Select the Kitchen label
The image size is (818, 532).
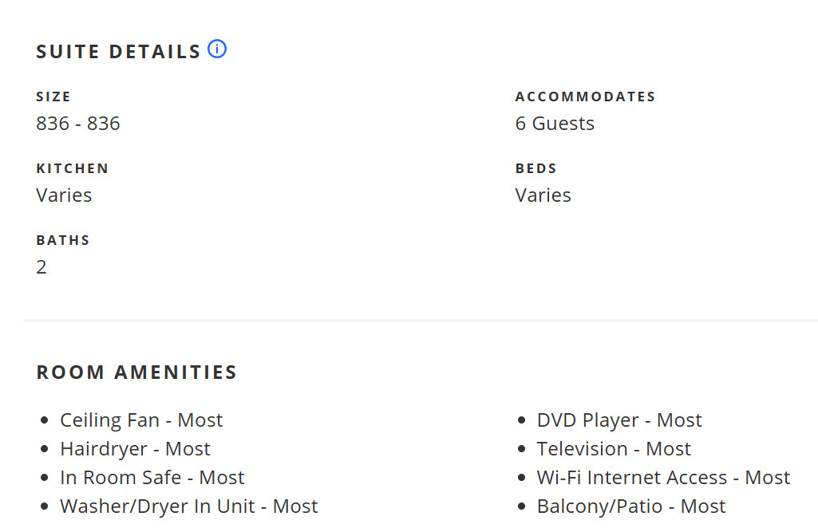click(73, 168)
